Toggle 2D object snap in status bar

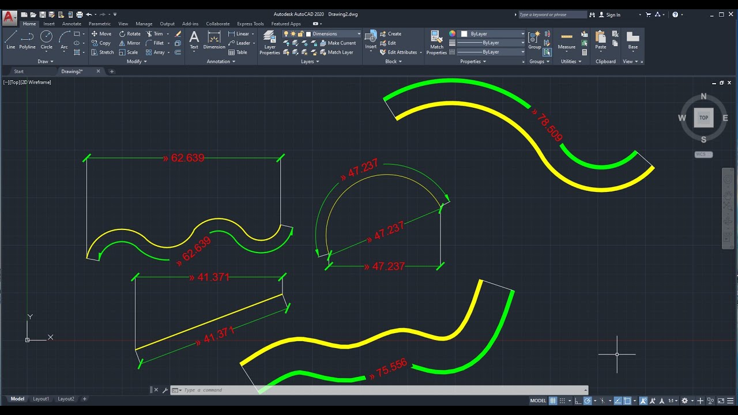tap(627, 401)
